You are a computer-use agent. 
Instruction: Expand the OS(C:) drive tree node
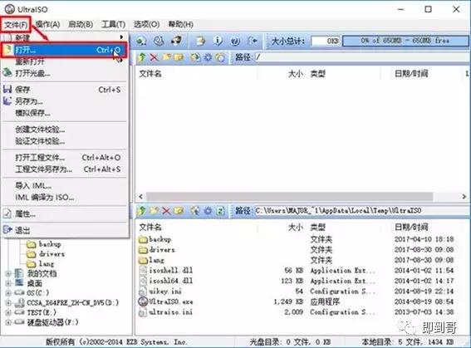(8, 292)
